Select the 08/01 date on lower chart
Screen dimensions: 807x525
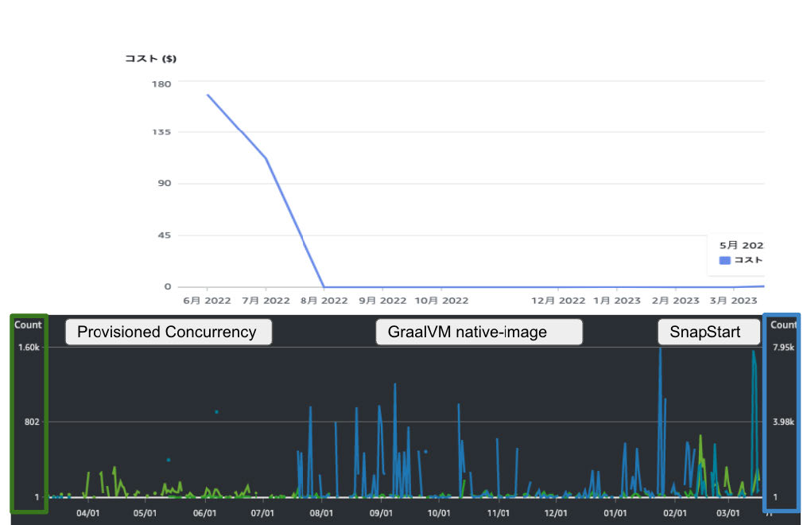coord(321,513)
